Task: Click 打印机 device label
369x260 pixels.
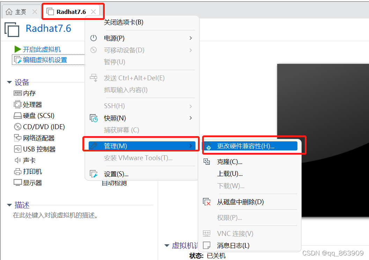Action: click(x=32, y=171)
